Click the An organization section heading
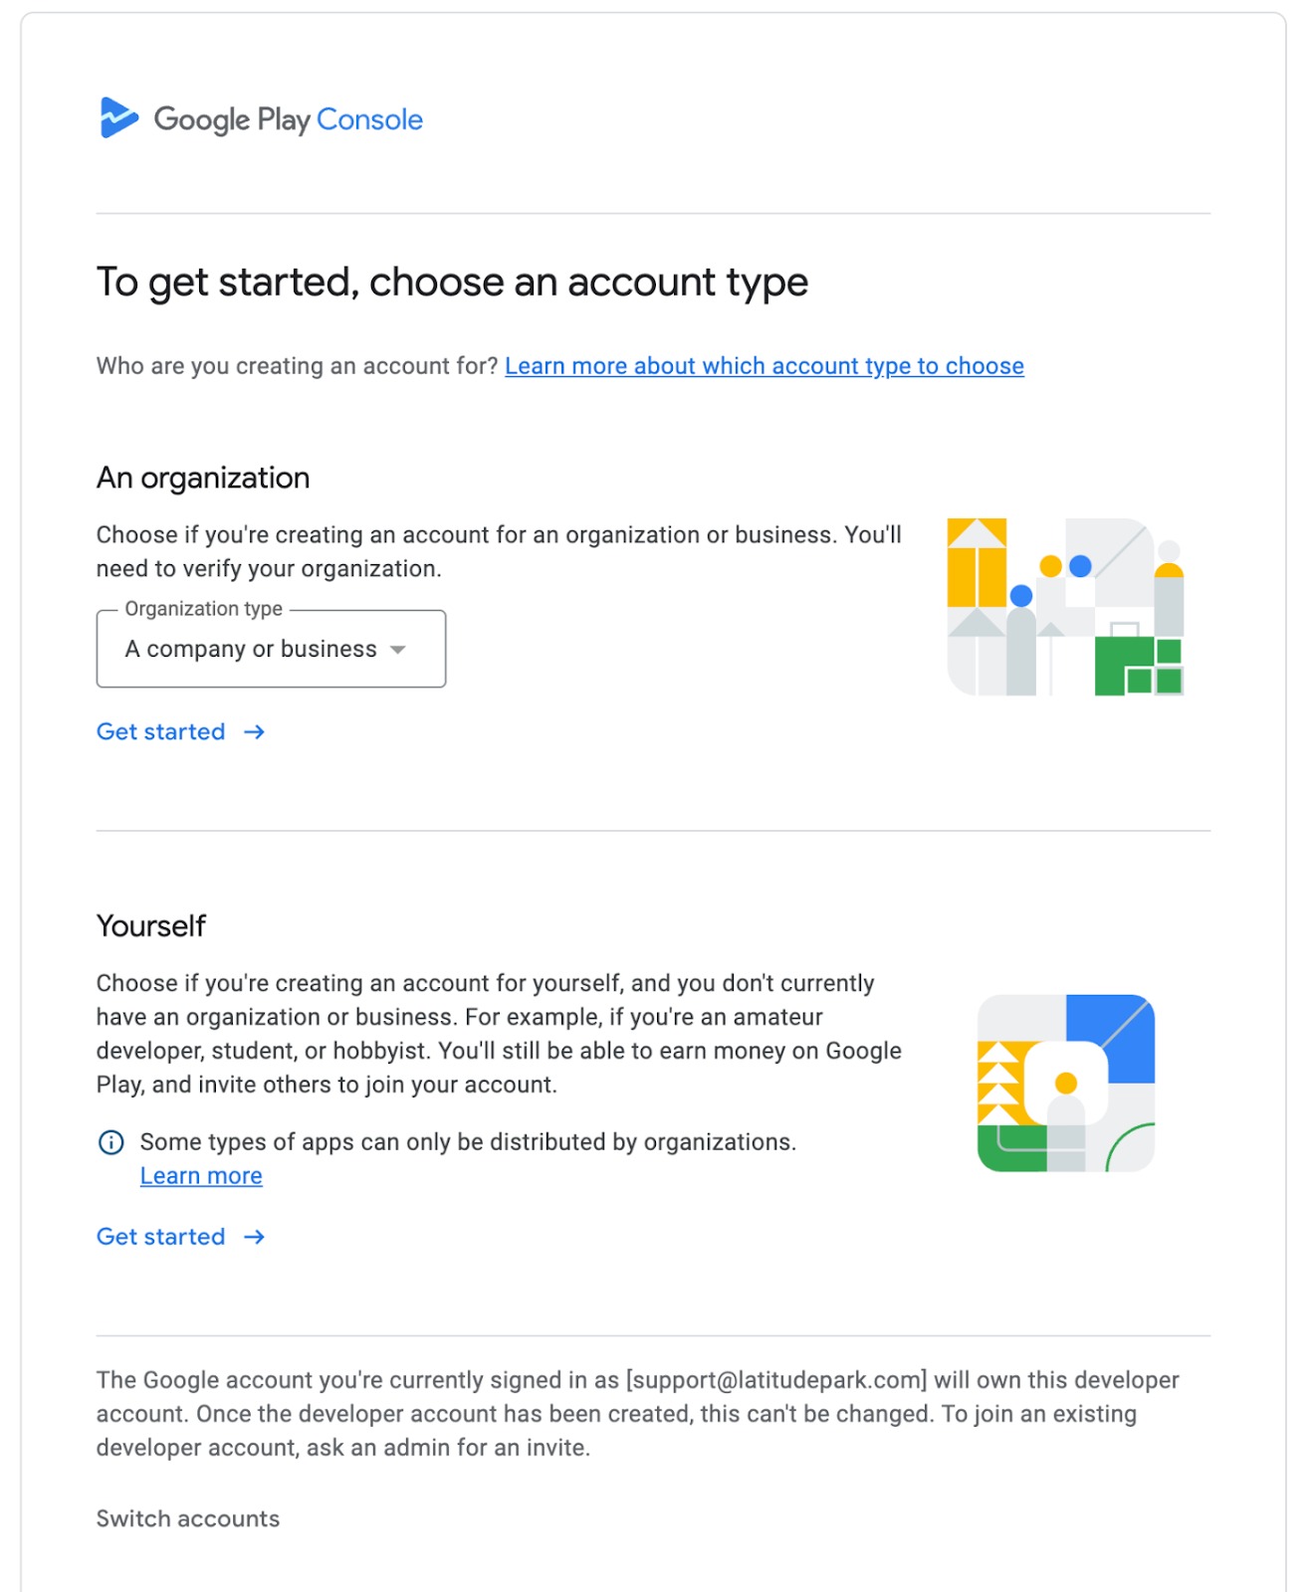This screenshot has width=1312, height=1592. pyautogui.click(x=203, y=478)
